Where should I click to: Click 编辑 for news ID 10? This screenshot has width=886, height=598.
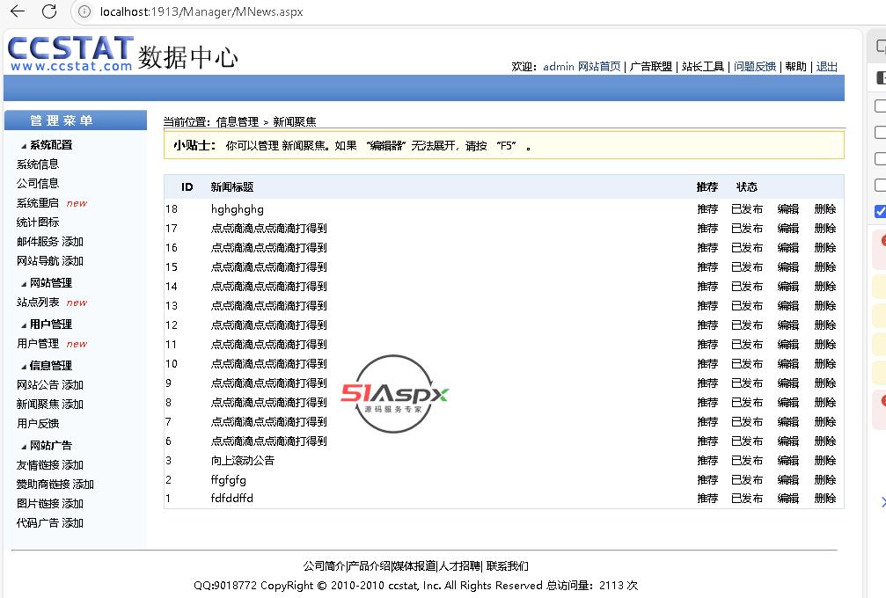(x=788, y=364)
